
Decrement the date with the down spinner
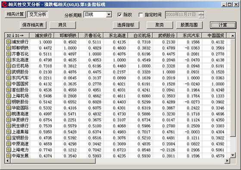[x=201, y=17]
